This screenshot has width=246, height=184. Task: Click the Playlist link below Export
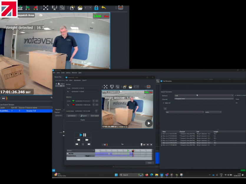(83, 120)
